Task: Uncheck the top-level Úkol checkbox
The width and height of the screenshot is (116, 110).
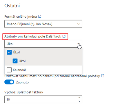Action: click(x=9, y=52)
